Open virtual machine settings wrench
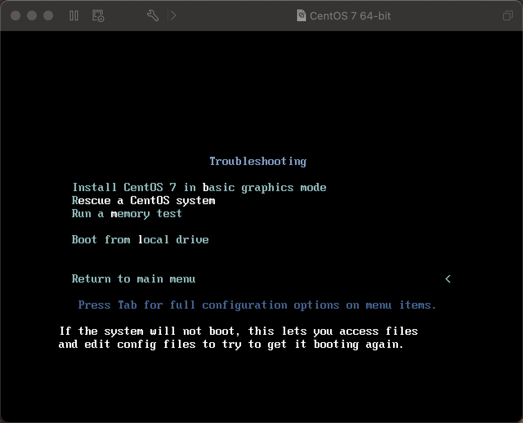Image resolution: width=523 pixels, height=423 pixels. pyautogui.click(x=153, y=16)
